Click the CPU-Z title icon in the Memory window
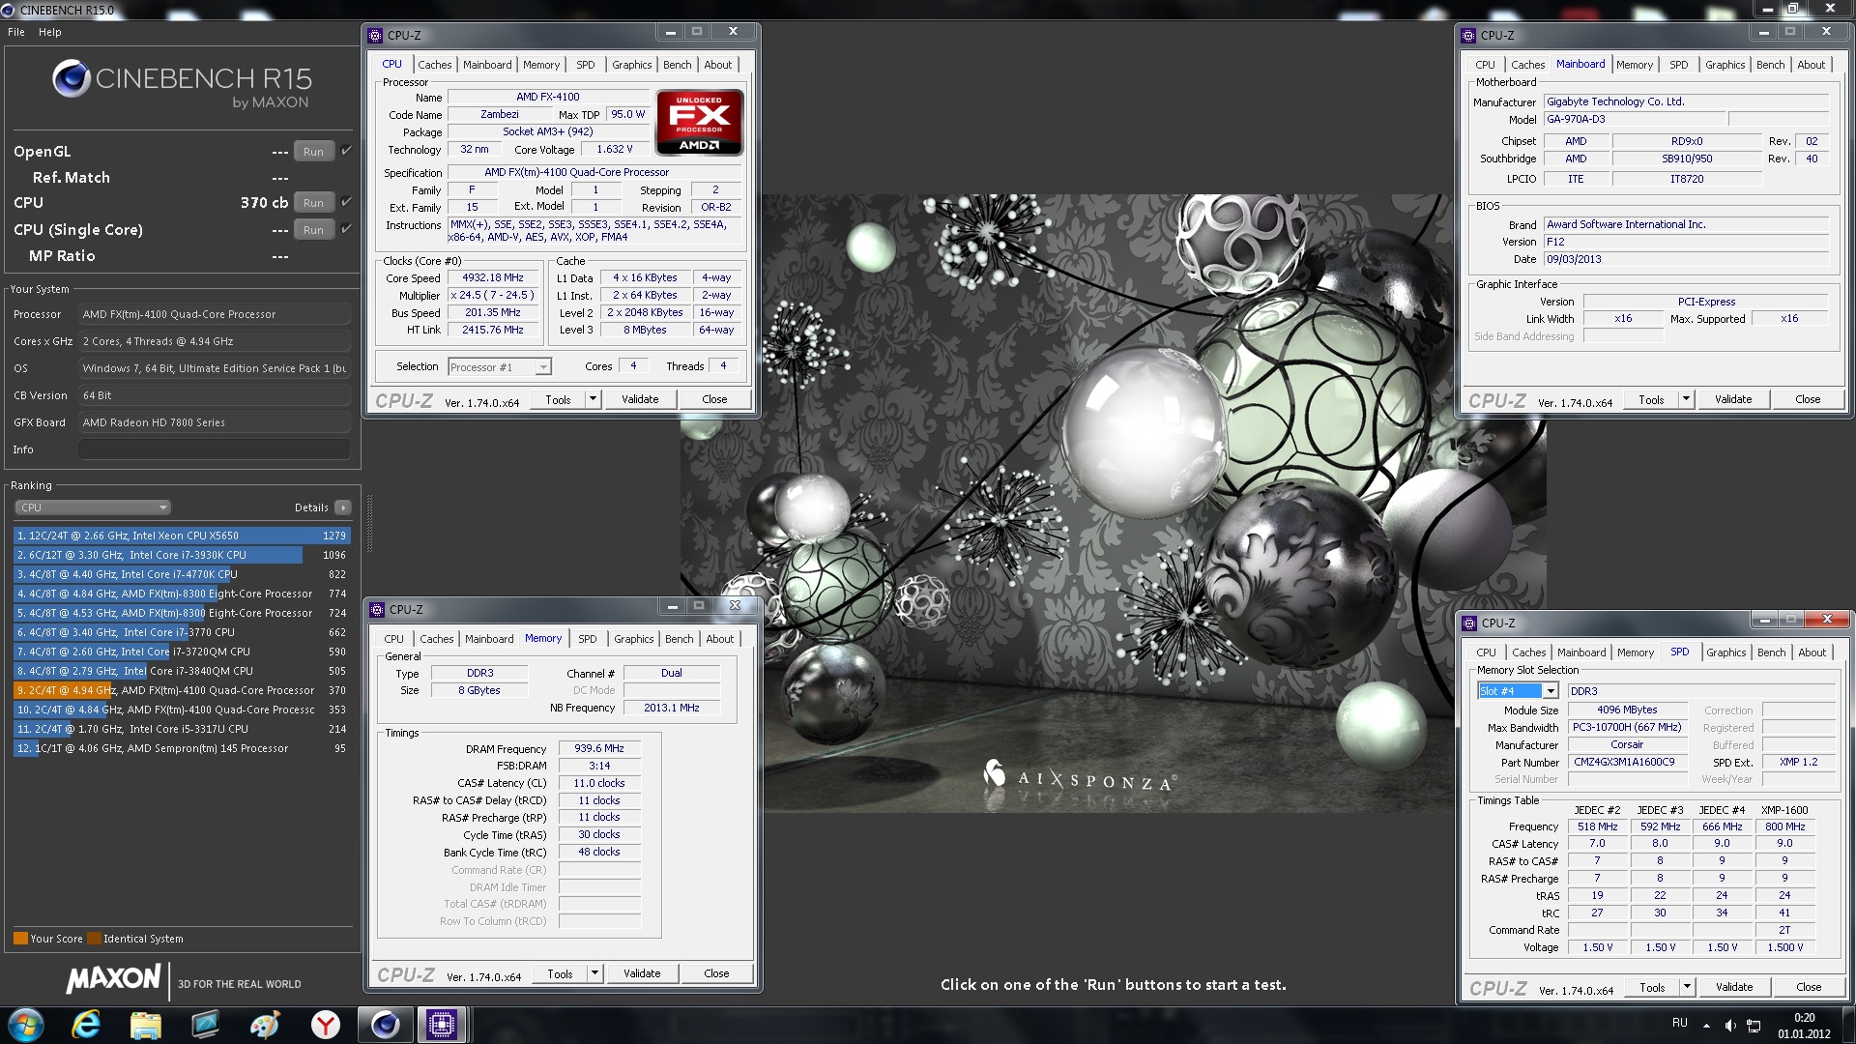1856x1044 pixels. (378, 609)
